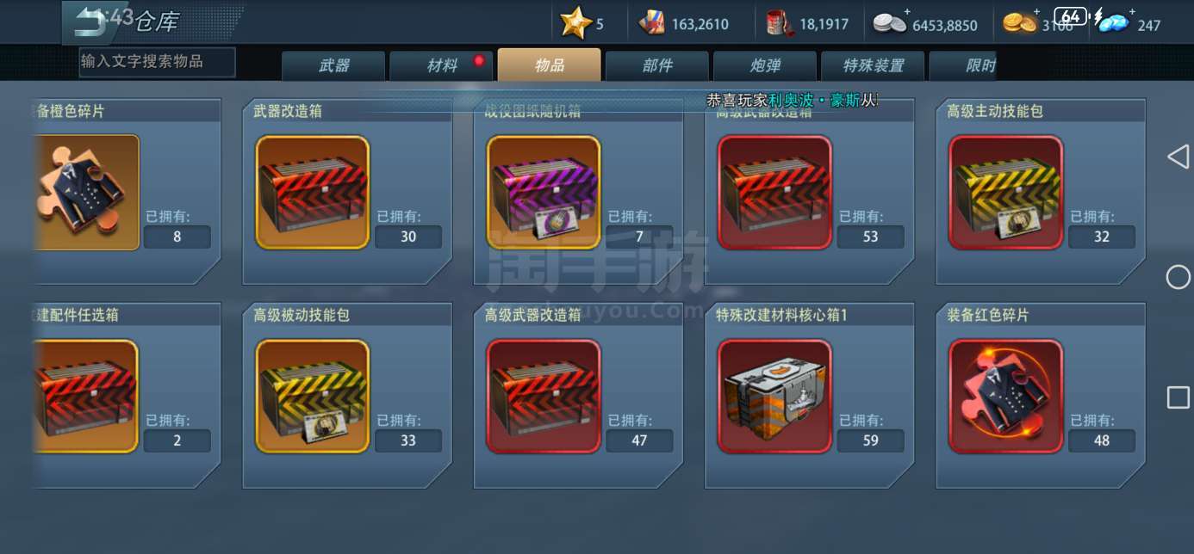
Task: Select the 高级主动技能包 yellow crate
Action: (x=1005, y=193)
